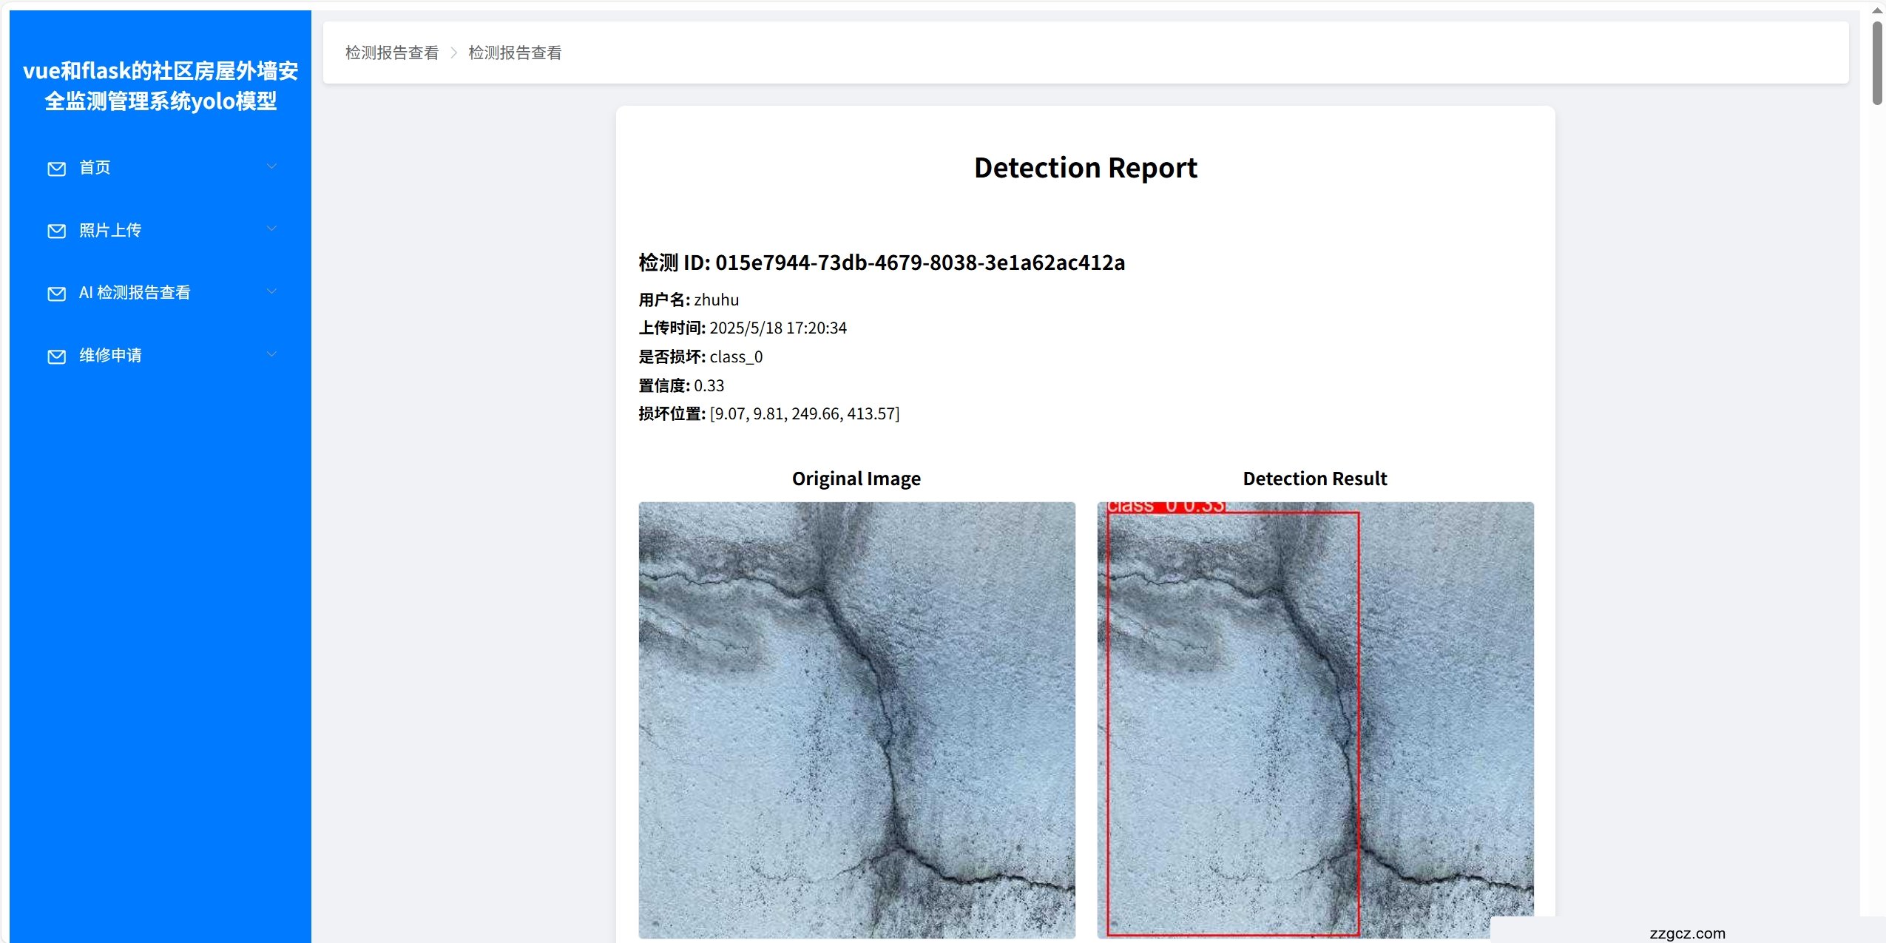Expand the 维修申请 menu chevron
Image resolution: width=1886 pixels, height=943 pixels.
(x=271, y=355)
